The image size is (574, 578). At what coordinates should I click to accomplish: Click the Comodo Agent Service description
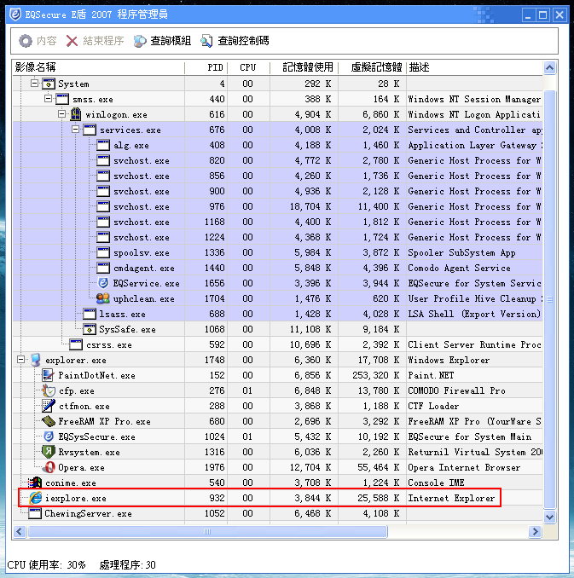[x=459, y=268]
